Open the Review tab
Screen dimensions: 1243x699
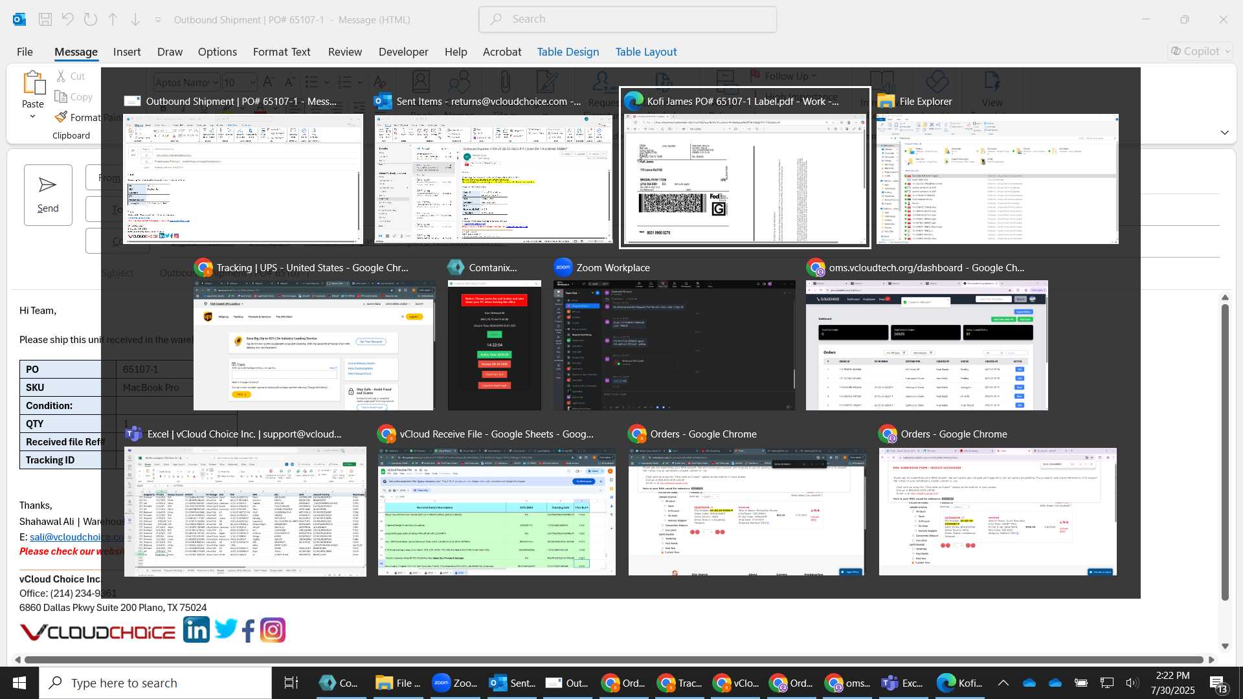(345, 52)
